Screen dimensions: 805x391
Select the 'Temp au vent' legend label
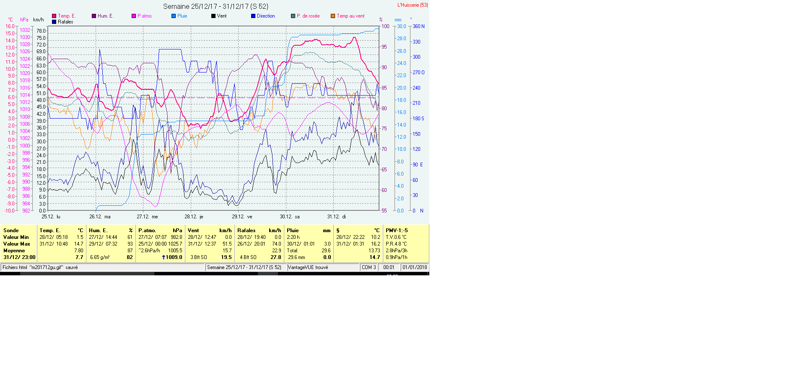tap(351, 16)
